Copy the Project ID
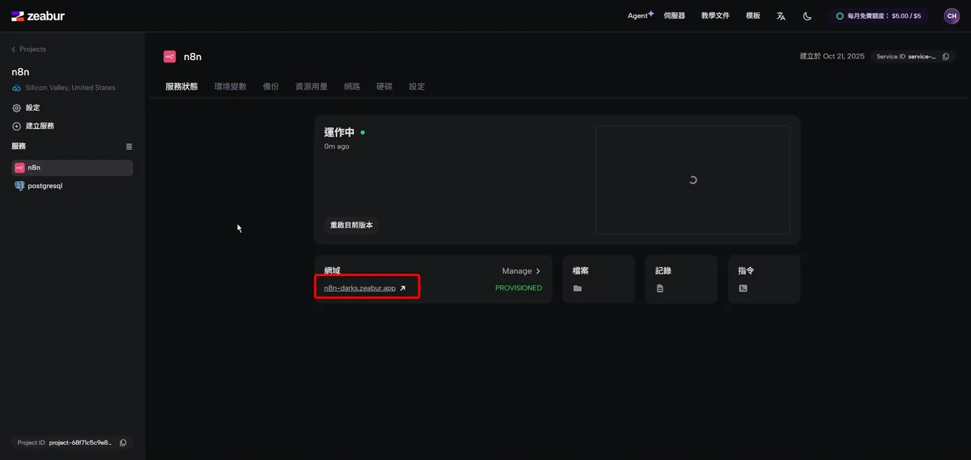The image size is (971, 460). [123, 442]
